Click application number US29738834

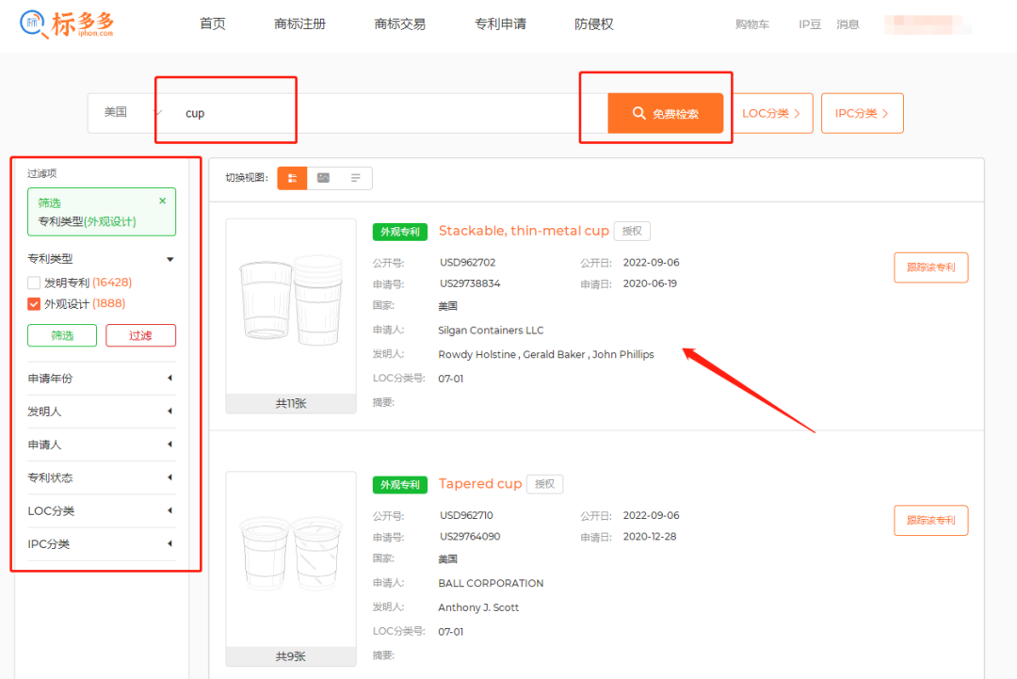coord(470,283)
